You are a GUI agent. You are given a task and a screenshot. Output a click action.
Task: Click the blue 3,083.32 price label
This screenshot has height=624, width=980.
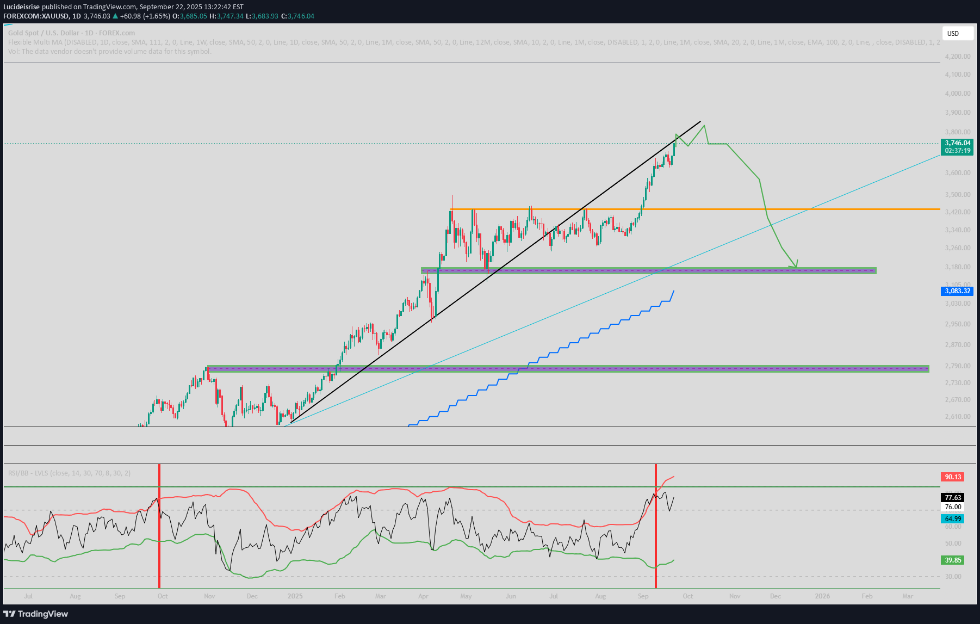pyautogui.click(x=957, y=291)
